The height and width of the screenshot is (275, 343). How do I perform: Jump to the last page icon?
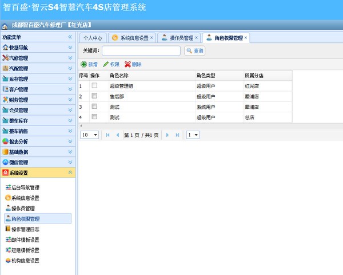click(178, 135)
